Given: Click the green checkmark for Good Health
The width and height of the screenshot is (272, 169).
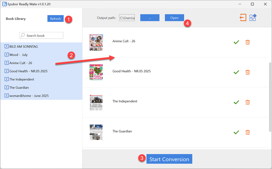Looking at the screenshot, I should [236, 72].
